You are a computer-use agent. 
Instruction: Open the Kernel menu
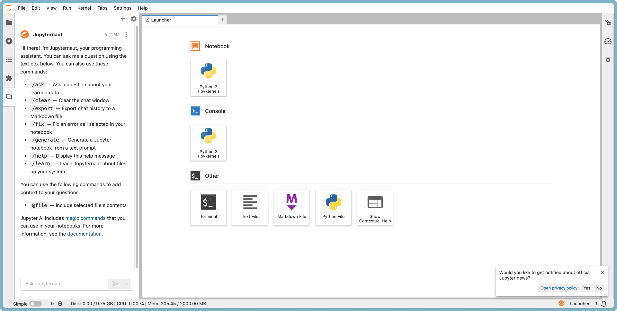pyautogui.click(x=84, y=8)
